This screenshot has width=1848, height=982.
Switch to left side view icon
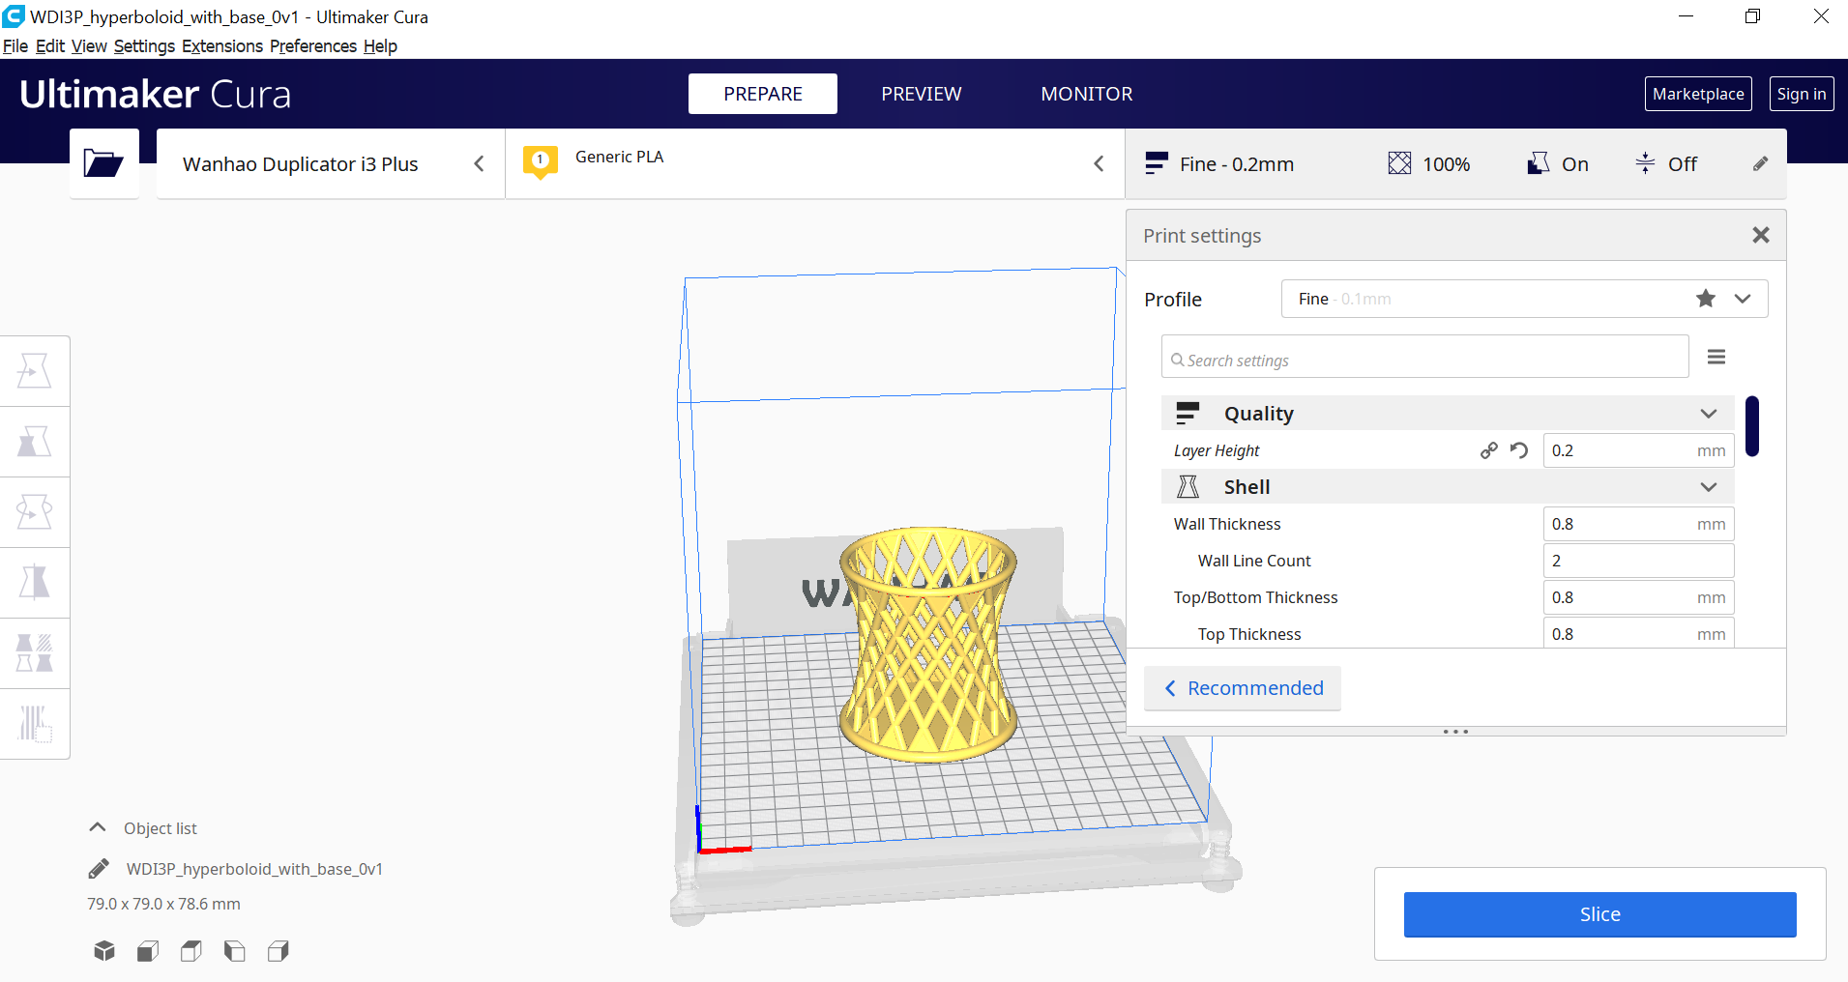point(235,951)
